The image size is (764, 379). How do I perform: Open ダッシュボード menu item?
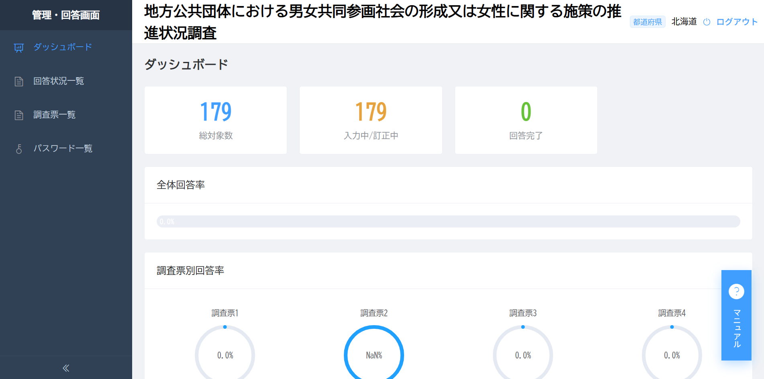66,47
